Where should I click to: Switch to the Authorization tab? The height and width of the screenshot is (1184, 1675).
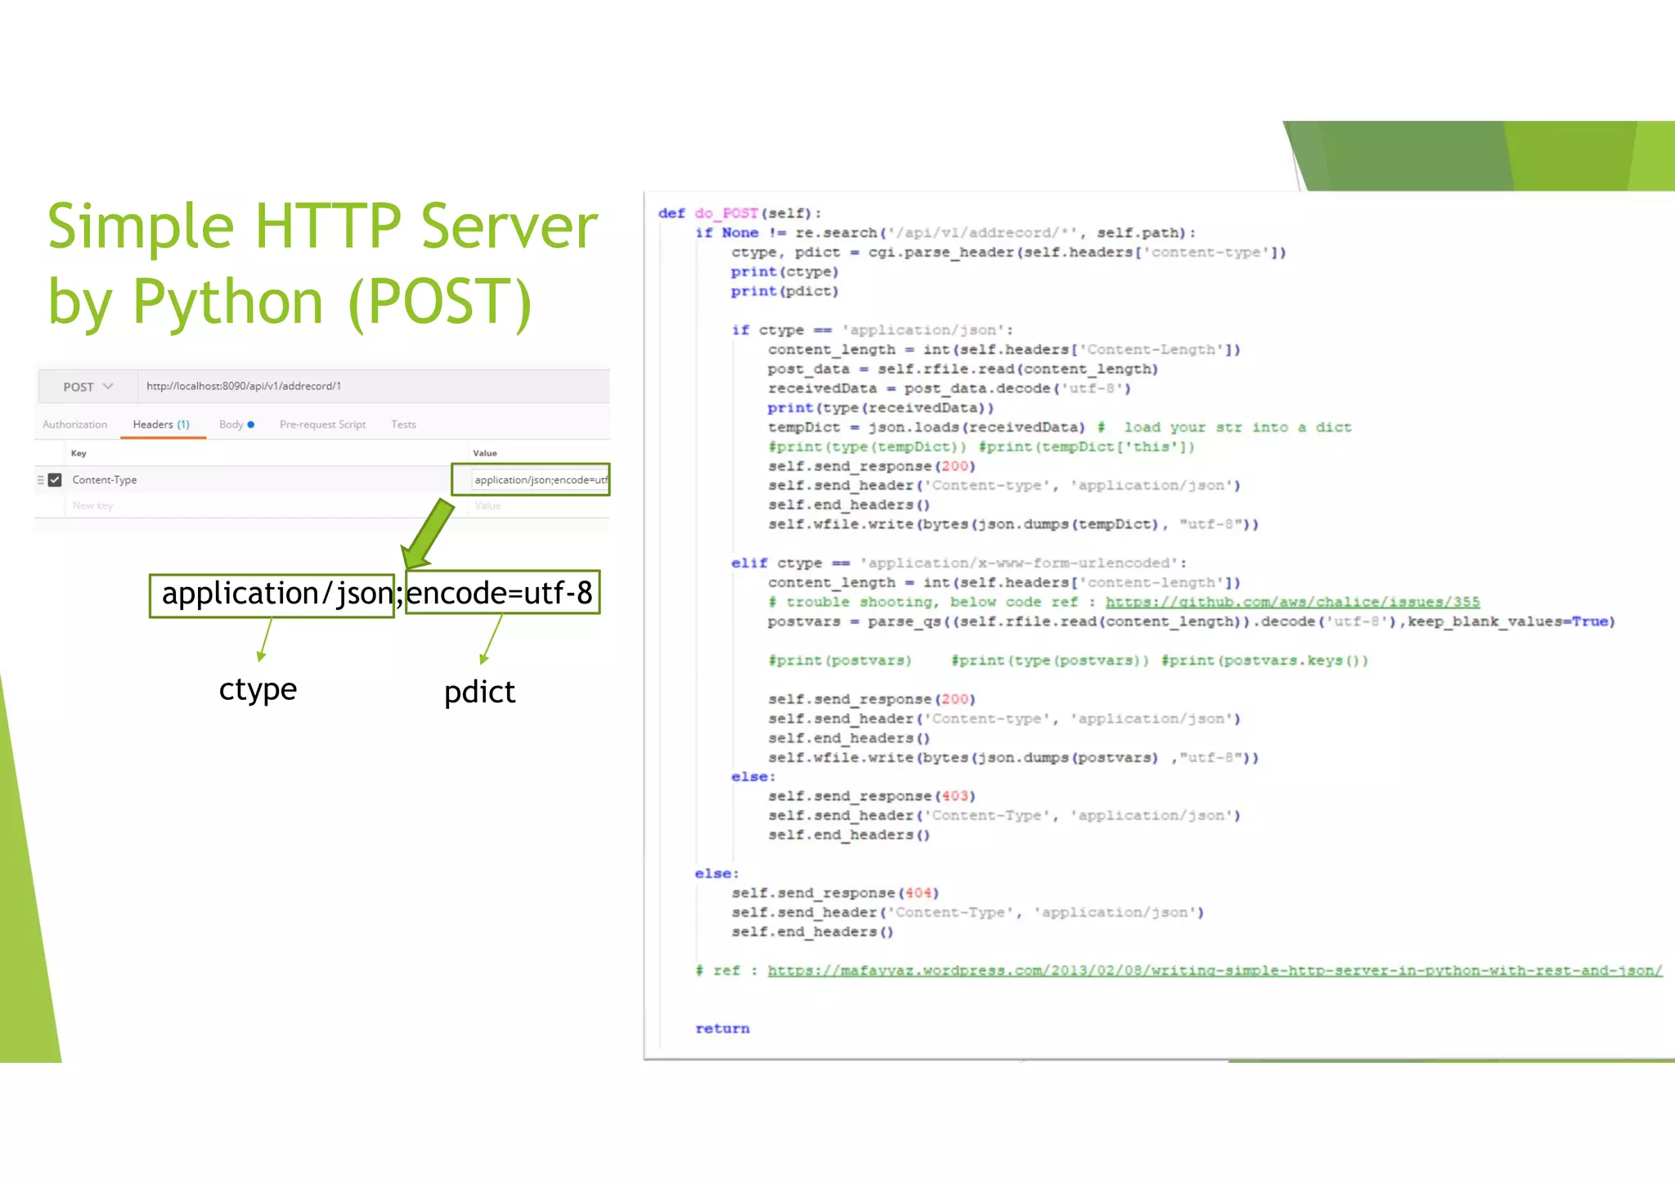[x=75, y=424]
